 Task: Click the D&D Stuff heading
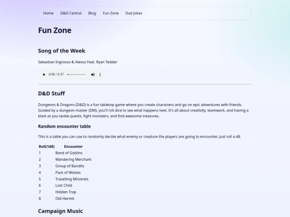[x=52, y=94]
